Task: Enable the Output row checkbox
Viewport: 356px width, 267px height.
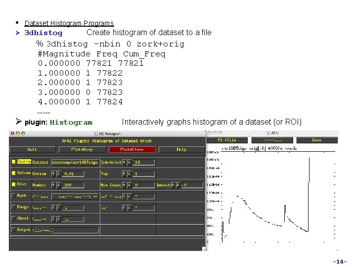Action: [13, 229]
